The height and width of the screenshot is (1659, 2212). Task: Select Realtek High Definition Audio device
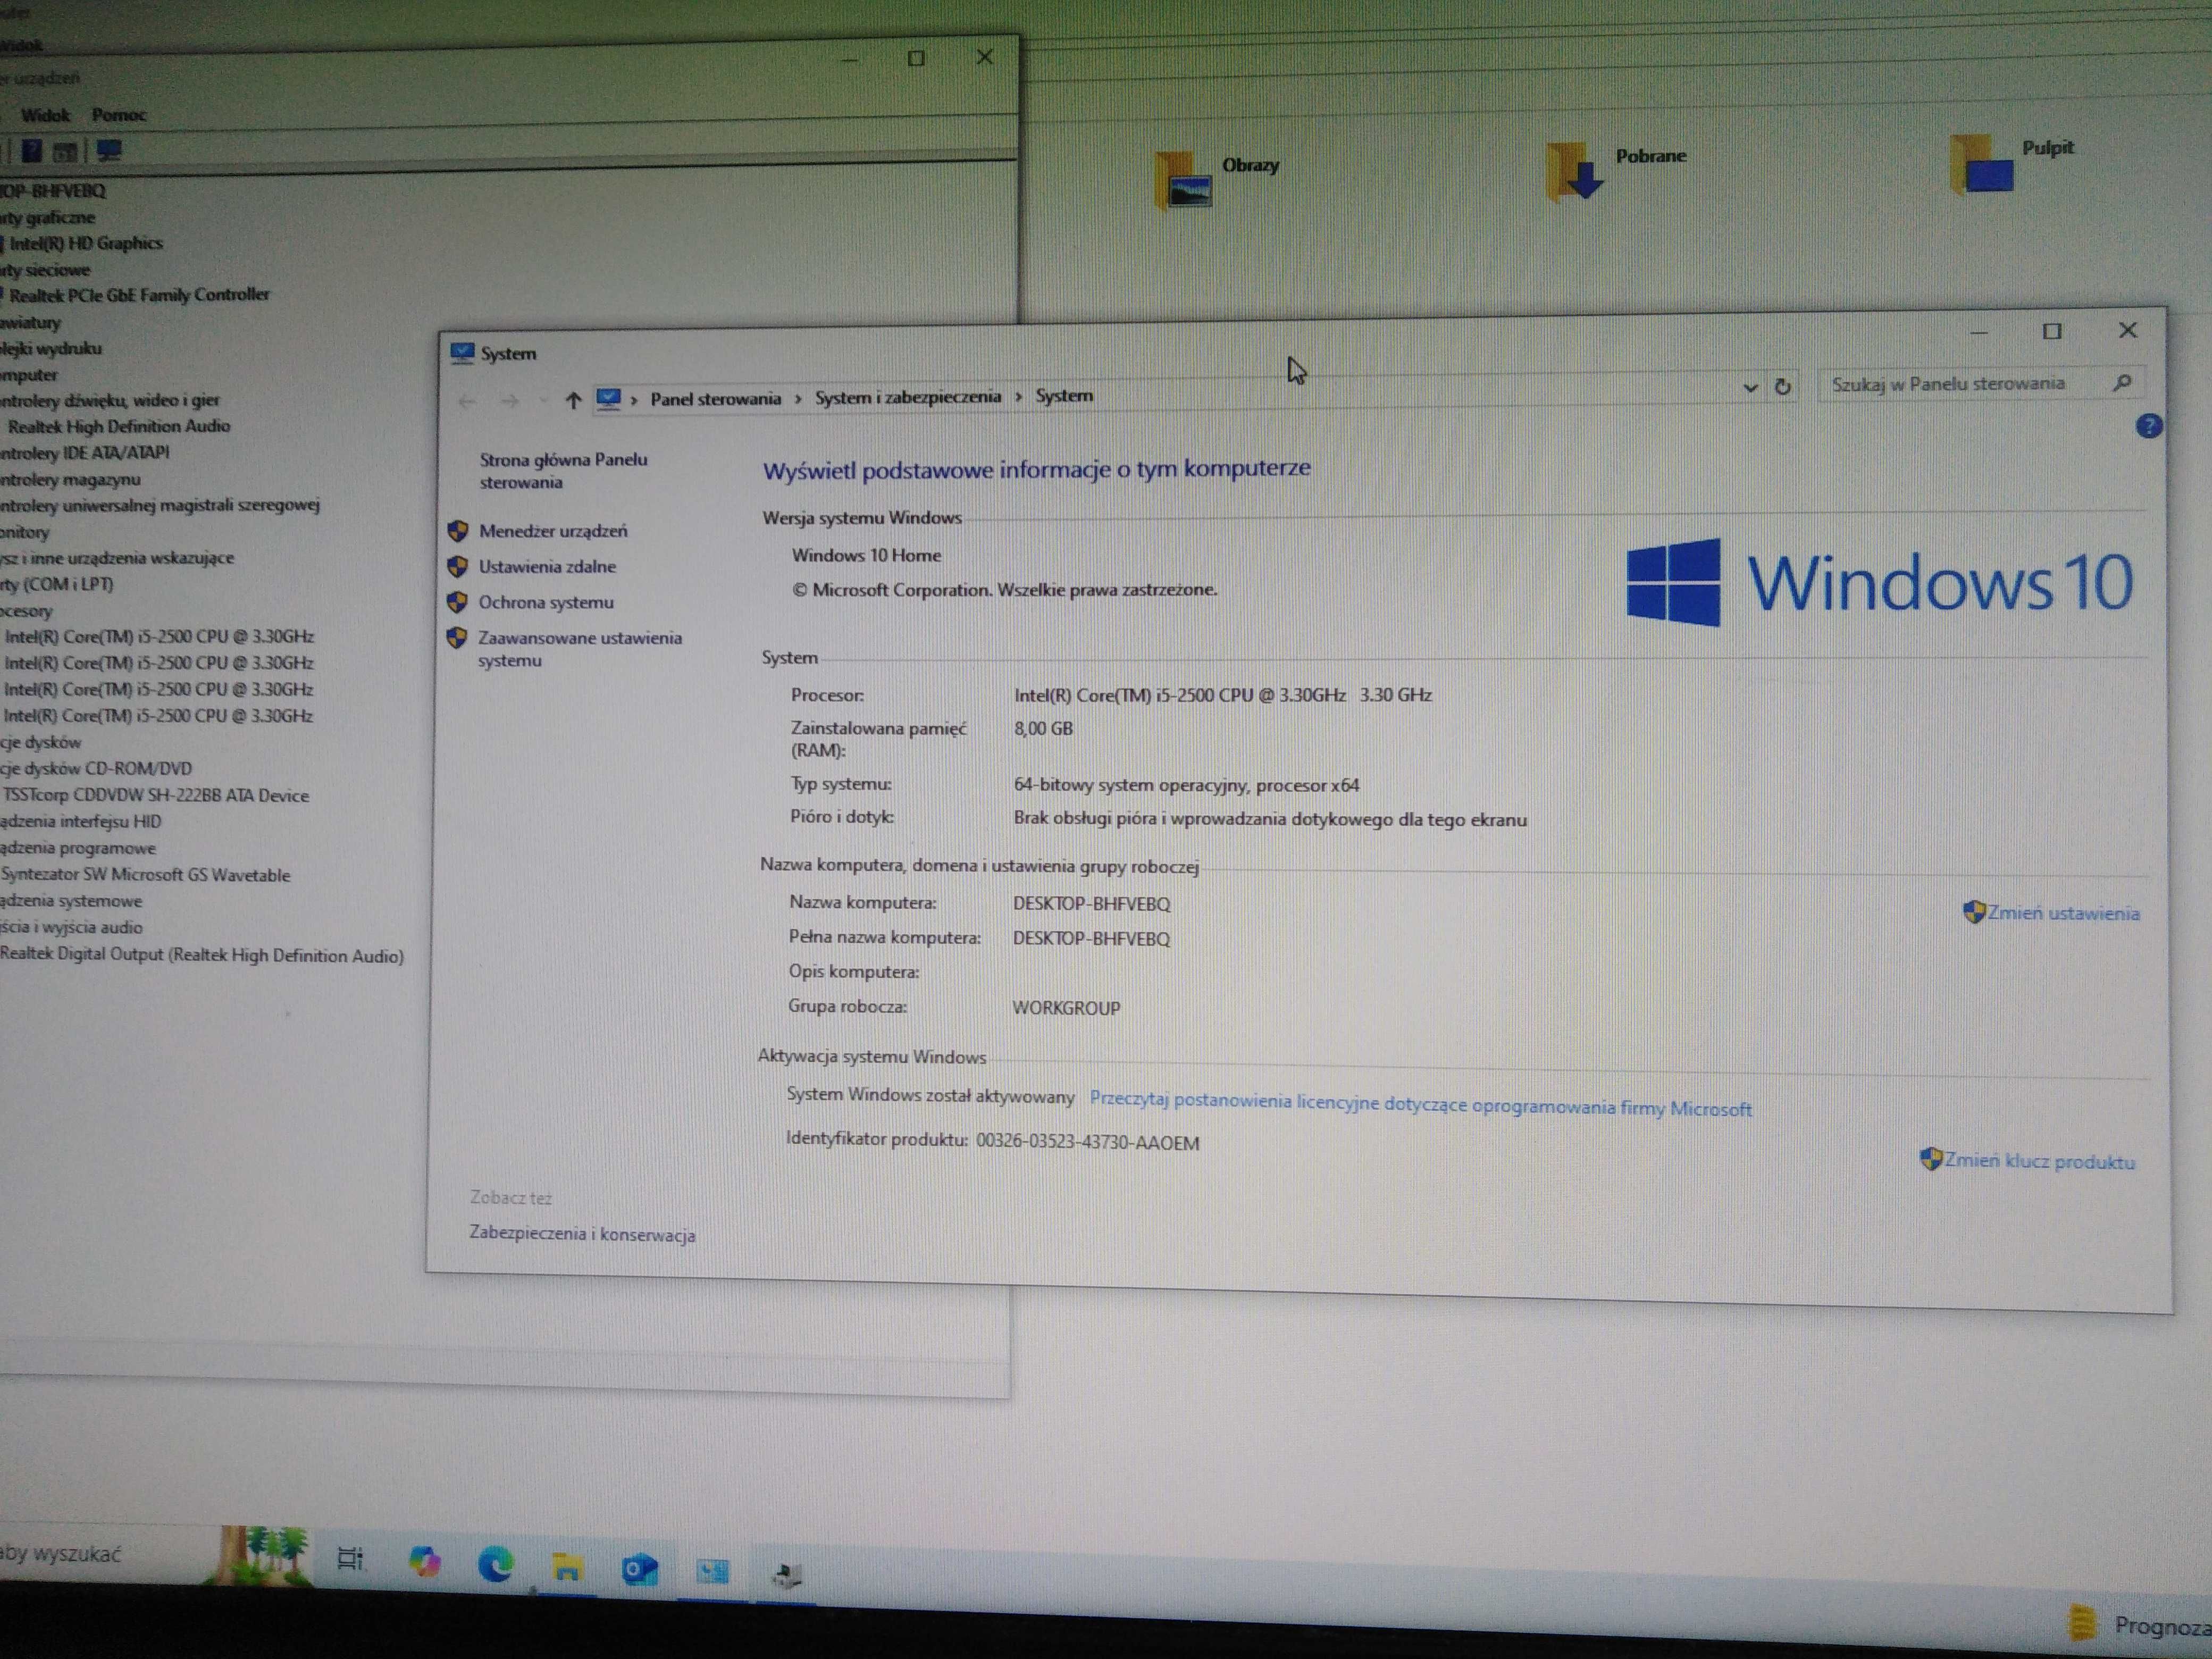[119, 426]
